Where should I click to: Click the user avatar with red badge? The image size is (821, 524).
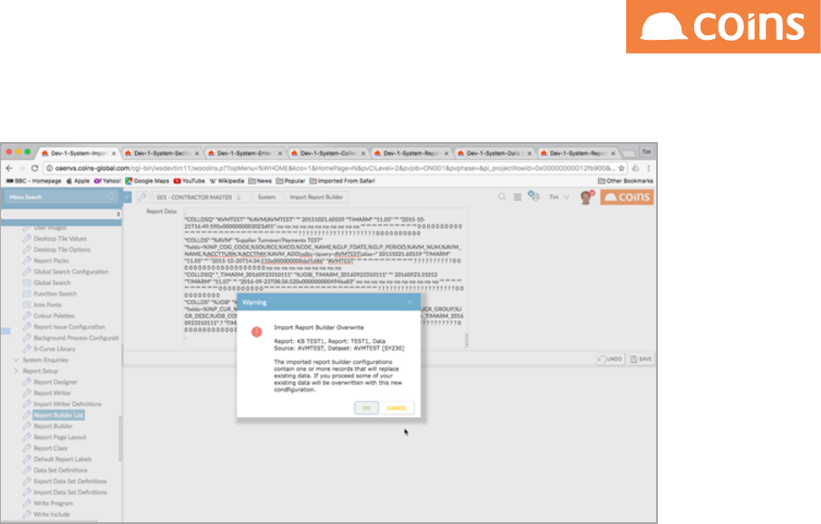587,197
